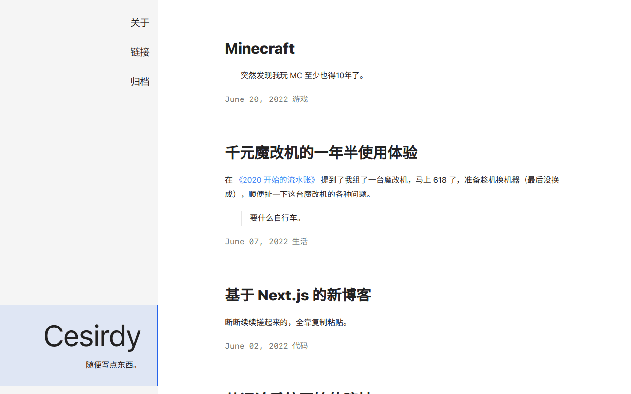Screen dimensions: 631x394
Task: Click the excerpt 断断续续搓起来的
Action: point(287,322)
